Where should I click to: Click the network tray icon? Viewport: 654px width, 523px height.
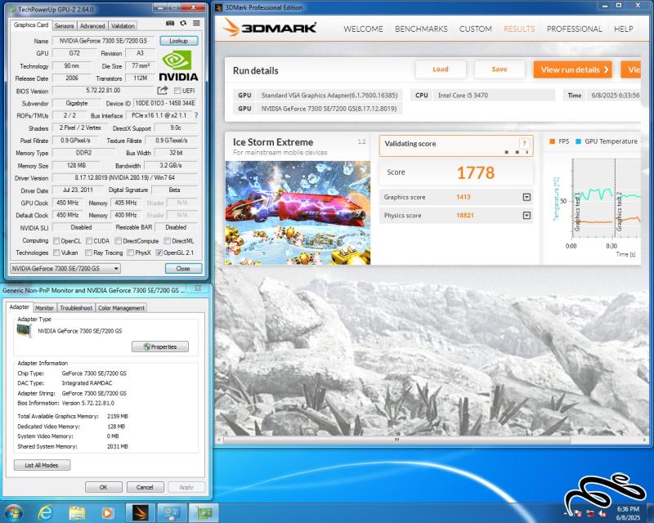point(590,513)
